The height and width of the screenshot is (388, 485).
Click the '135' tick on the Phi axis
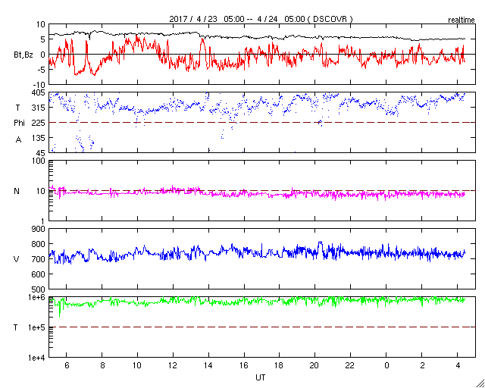pyautogui.click(x=39, y=138)
